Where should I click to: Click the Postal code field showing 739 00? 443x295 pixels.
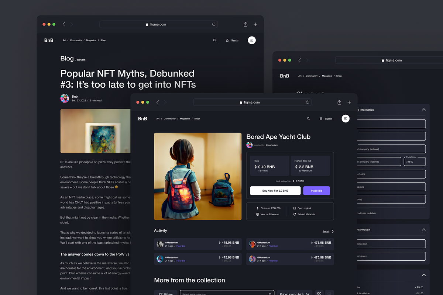(x=415, y=162)
